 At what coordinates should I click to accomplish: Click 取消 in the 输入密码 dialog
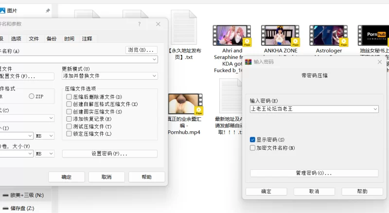click(x=314, y=192)
